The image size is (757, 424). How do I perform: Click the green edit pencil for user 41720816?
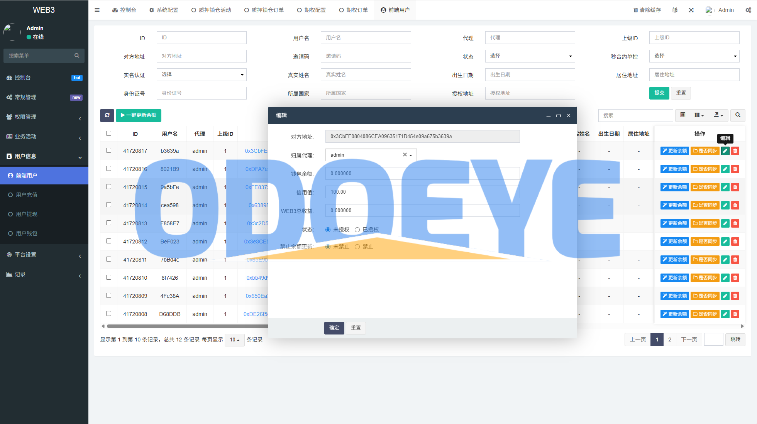725,169
